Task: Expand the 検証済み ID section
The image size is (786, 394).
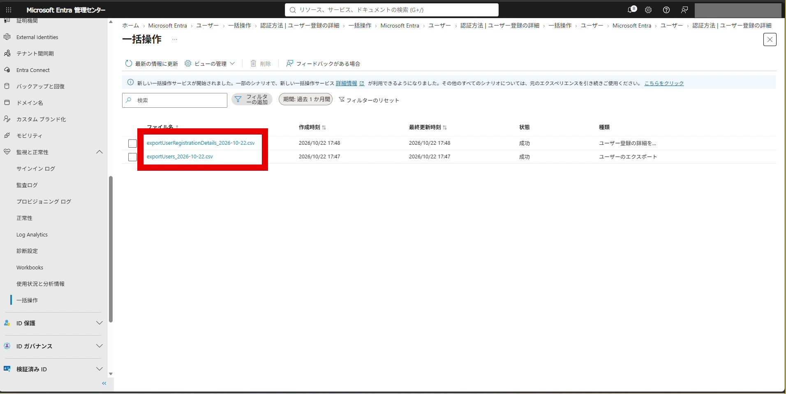Action: (99, 369)
